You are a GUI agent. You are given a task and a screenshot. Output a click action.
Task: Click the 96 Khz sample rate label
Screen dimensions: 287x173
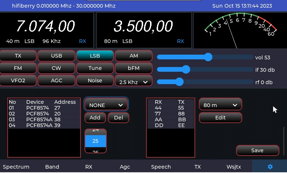[52, 41]
